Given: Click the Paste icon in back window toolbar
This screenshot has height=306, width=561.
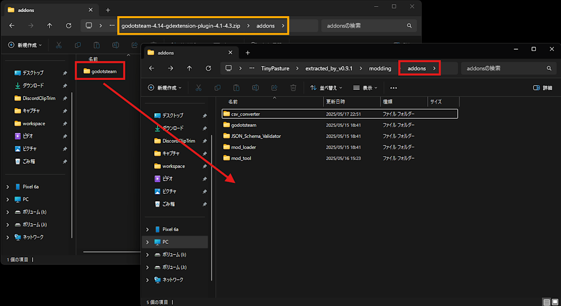Looking at the screenshot, I should coord(96,45).
